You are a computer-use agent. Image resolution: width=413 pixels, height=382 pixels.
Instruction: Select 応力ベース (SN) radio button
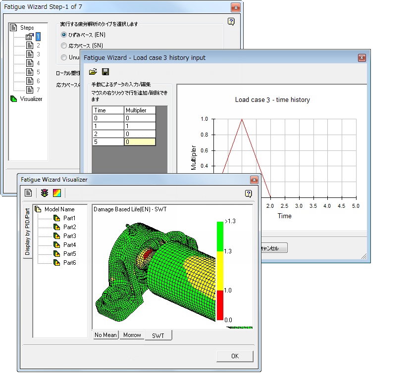[64, 46]
